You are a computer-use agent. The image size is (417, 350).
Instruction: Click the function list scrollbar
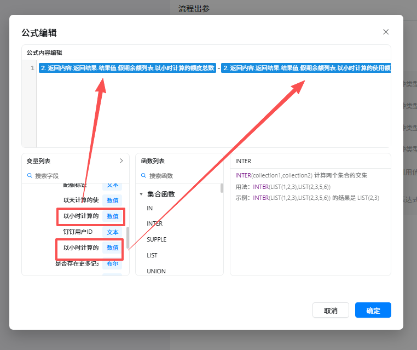222,188
